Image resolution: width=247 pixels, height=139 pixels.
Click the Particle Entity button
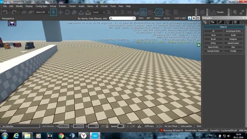[213, 51]
